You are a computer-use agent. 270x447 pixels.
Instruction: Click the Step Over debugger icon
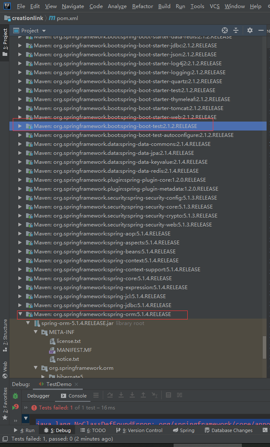point(110,395)
